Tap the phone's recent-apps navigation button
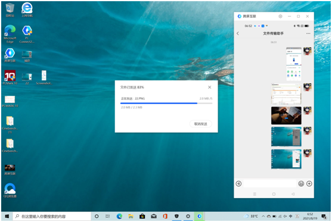 (x=255, y=194)
